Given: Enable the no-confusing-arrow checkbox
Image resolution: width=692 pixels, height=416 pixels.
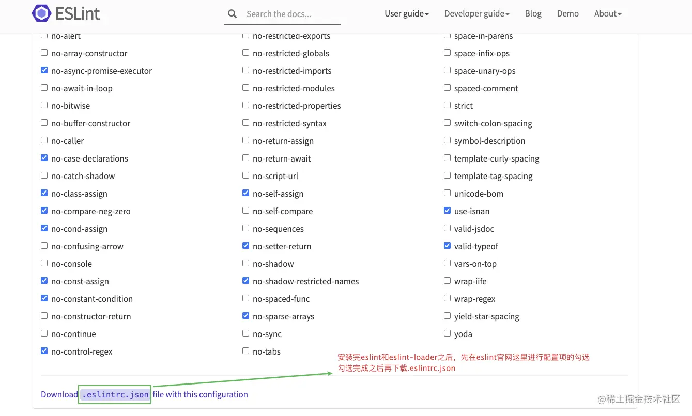Looking at the screenshot, I should (44, 246).
